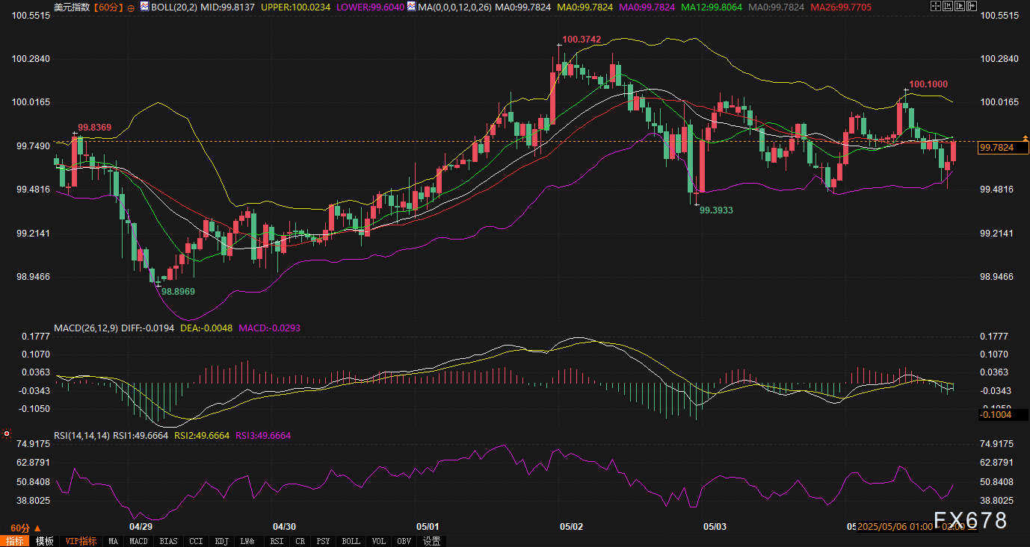Switch to the 指标 tab
The height and width of the screenshot is (547, 1030).
coord(14,541)
